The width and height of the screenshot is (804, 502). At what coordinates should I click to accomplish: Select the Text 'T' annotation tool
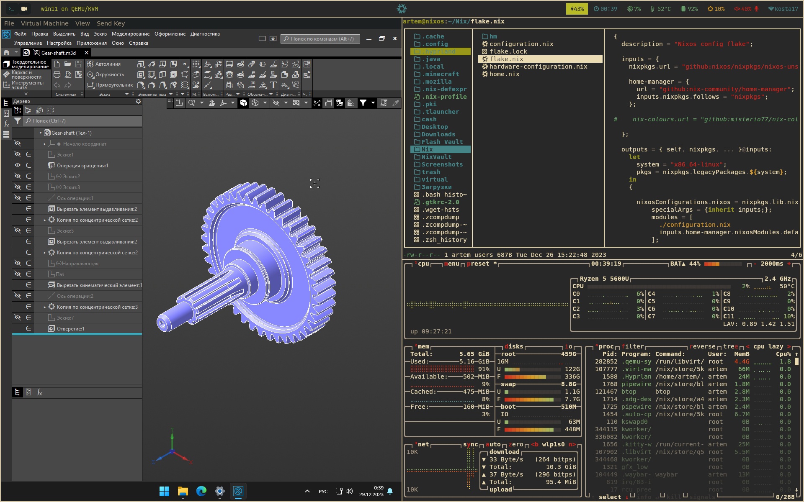coord(273,85)
